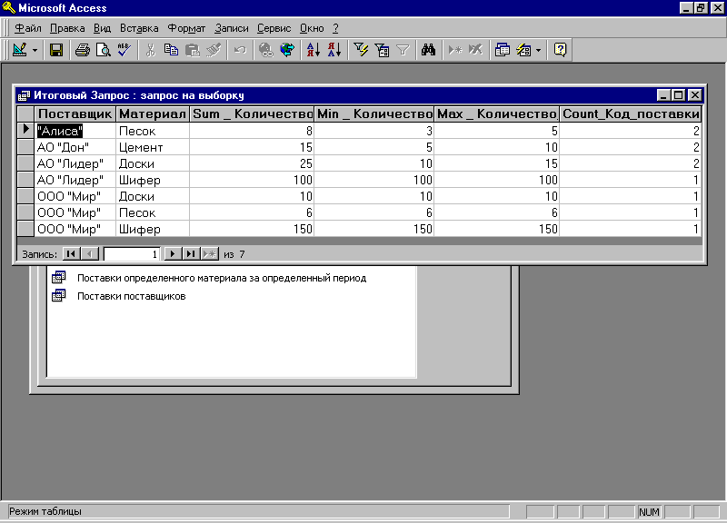
Task: Open the View mode dropdown arrow
Action: [35, 50]
